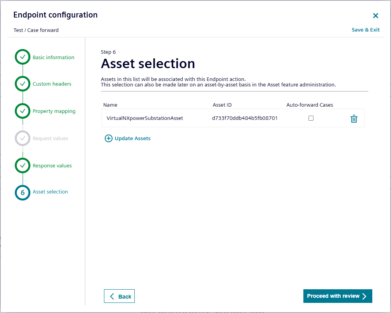Click the Response values checkmark circle

(23, 165)
